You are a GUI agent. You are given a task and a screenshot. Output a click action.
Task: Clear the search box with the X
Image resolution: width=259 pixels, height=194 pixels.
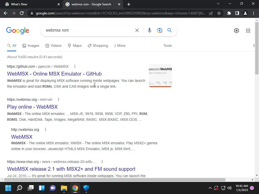tap(137, 30)
